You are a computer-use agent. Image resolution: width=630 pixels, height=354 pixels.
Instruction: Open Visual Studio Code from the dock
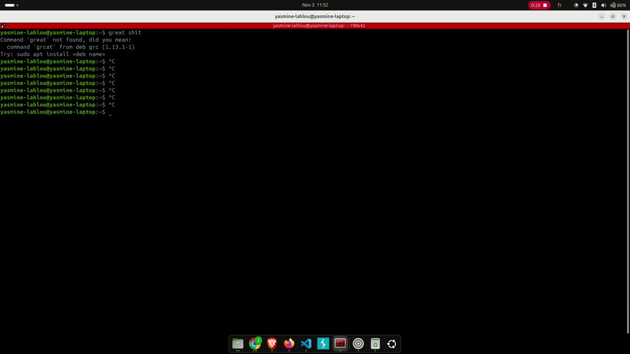coord(306,344)
